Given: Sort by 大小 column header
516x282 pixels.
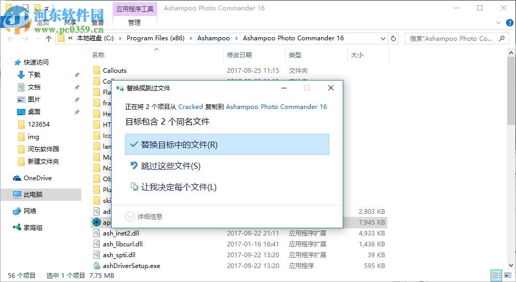Looking at the screenshot, I should (x=357, y=55).
